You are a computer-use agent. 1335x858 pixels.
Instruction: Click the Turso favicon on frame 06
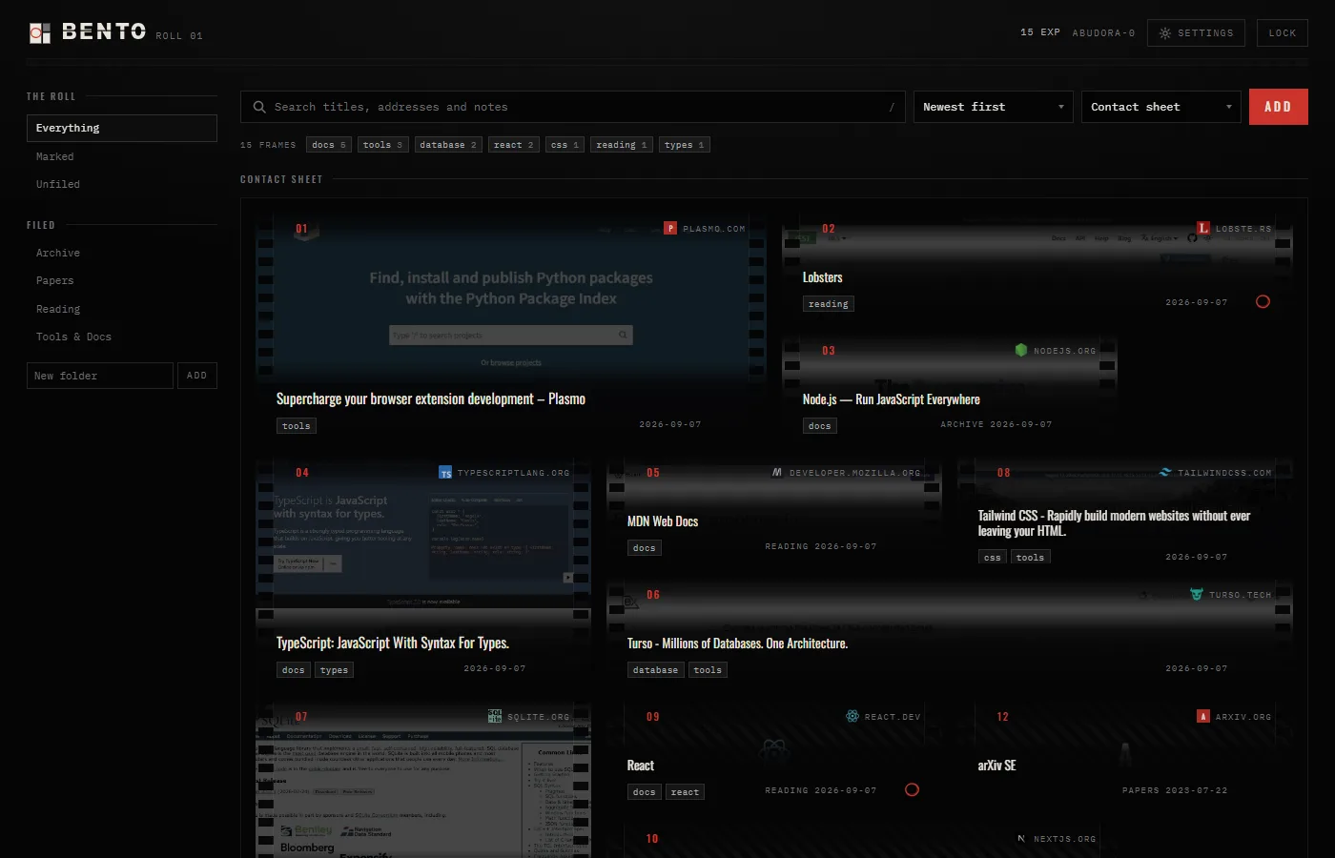(x=1197, y=595)
